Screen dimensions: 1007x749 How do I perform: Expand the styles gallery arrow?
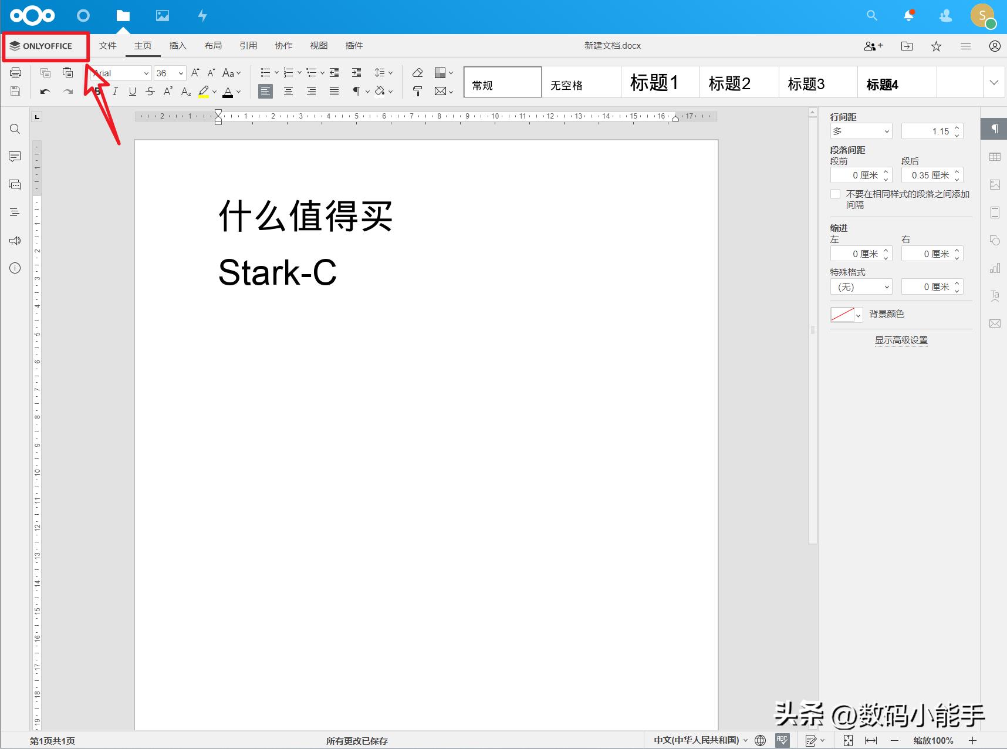point(994,83)
